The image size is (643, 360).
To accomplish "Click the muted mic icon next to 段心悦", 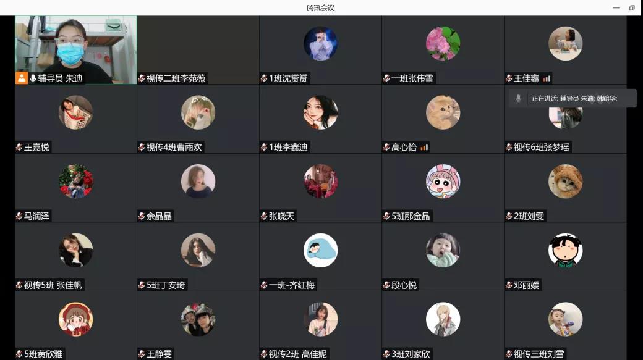I will click(386, 285).
